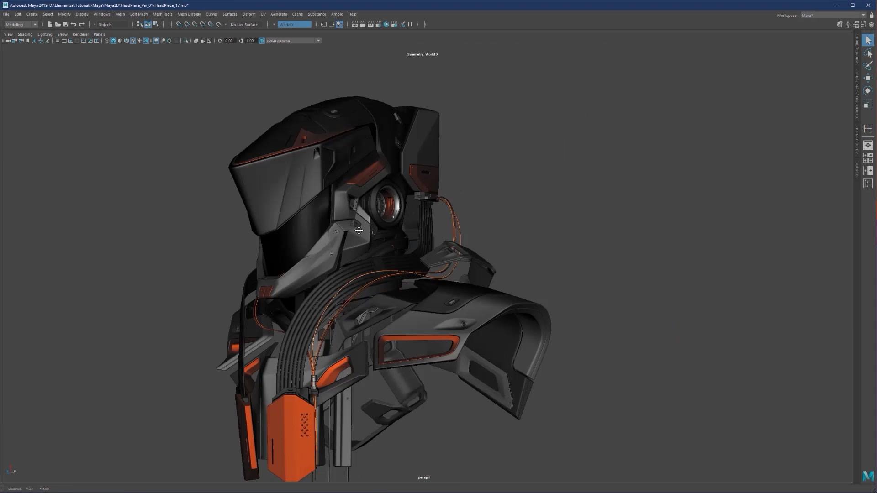Toggle smooth shade all in viewport
Viewport: 877px width, 493px height.
(x=113, y=41)
